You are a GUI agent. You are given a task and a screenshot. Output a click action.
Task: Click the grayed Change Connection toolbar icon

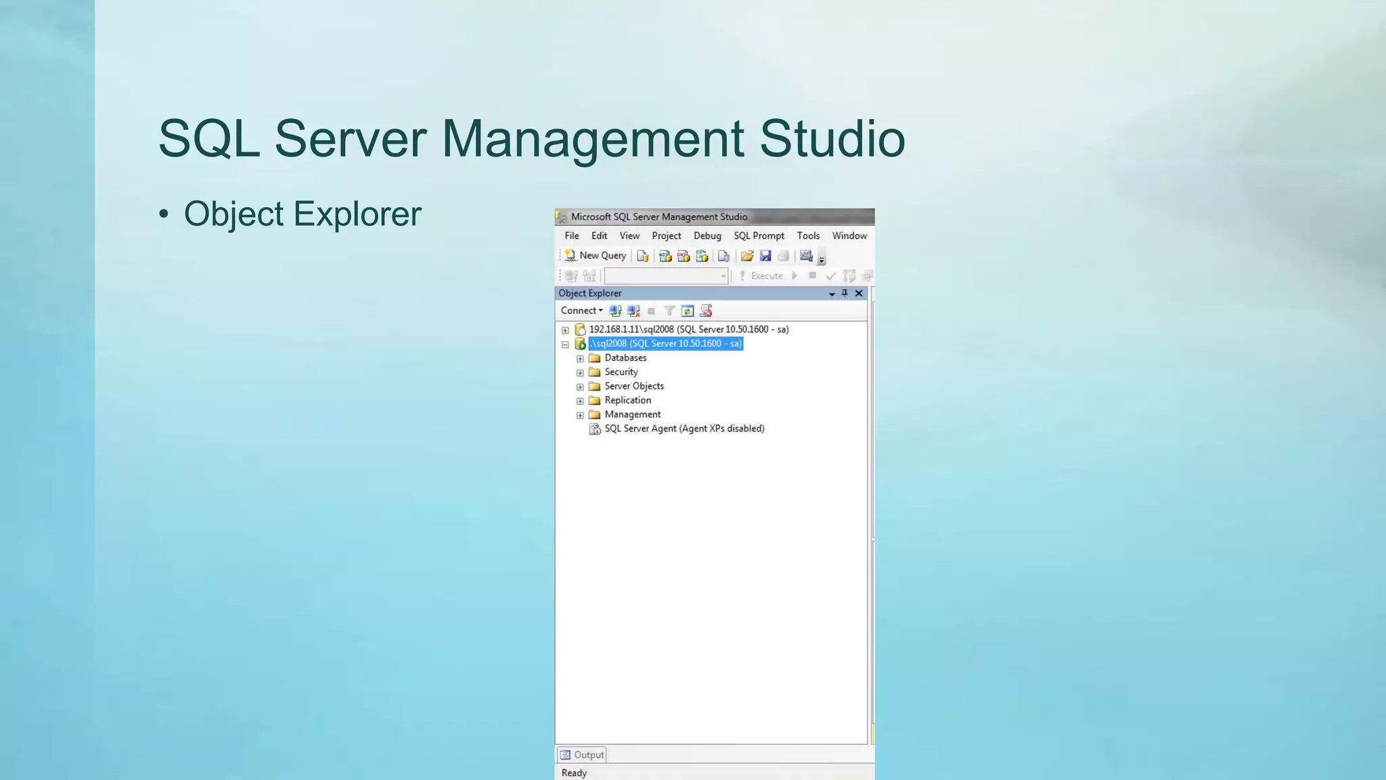(x=589, y=276)
